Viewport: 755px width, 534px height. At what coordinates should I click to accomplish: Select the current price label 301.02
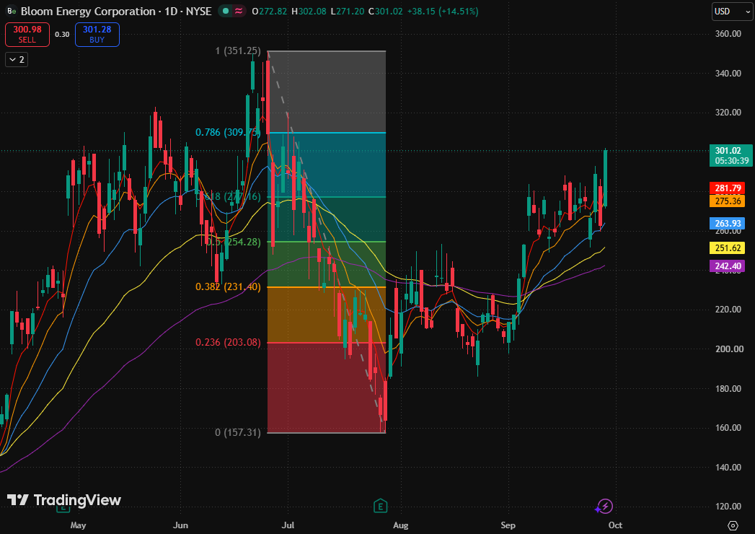click(728, 151)
